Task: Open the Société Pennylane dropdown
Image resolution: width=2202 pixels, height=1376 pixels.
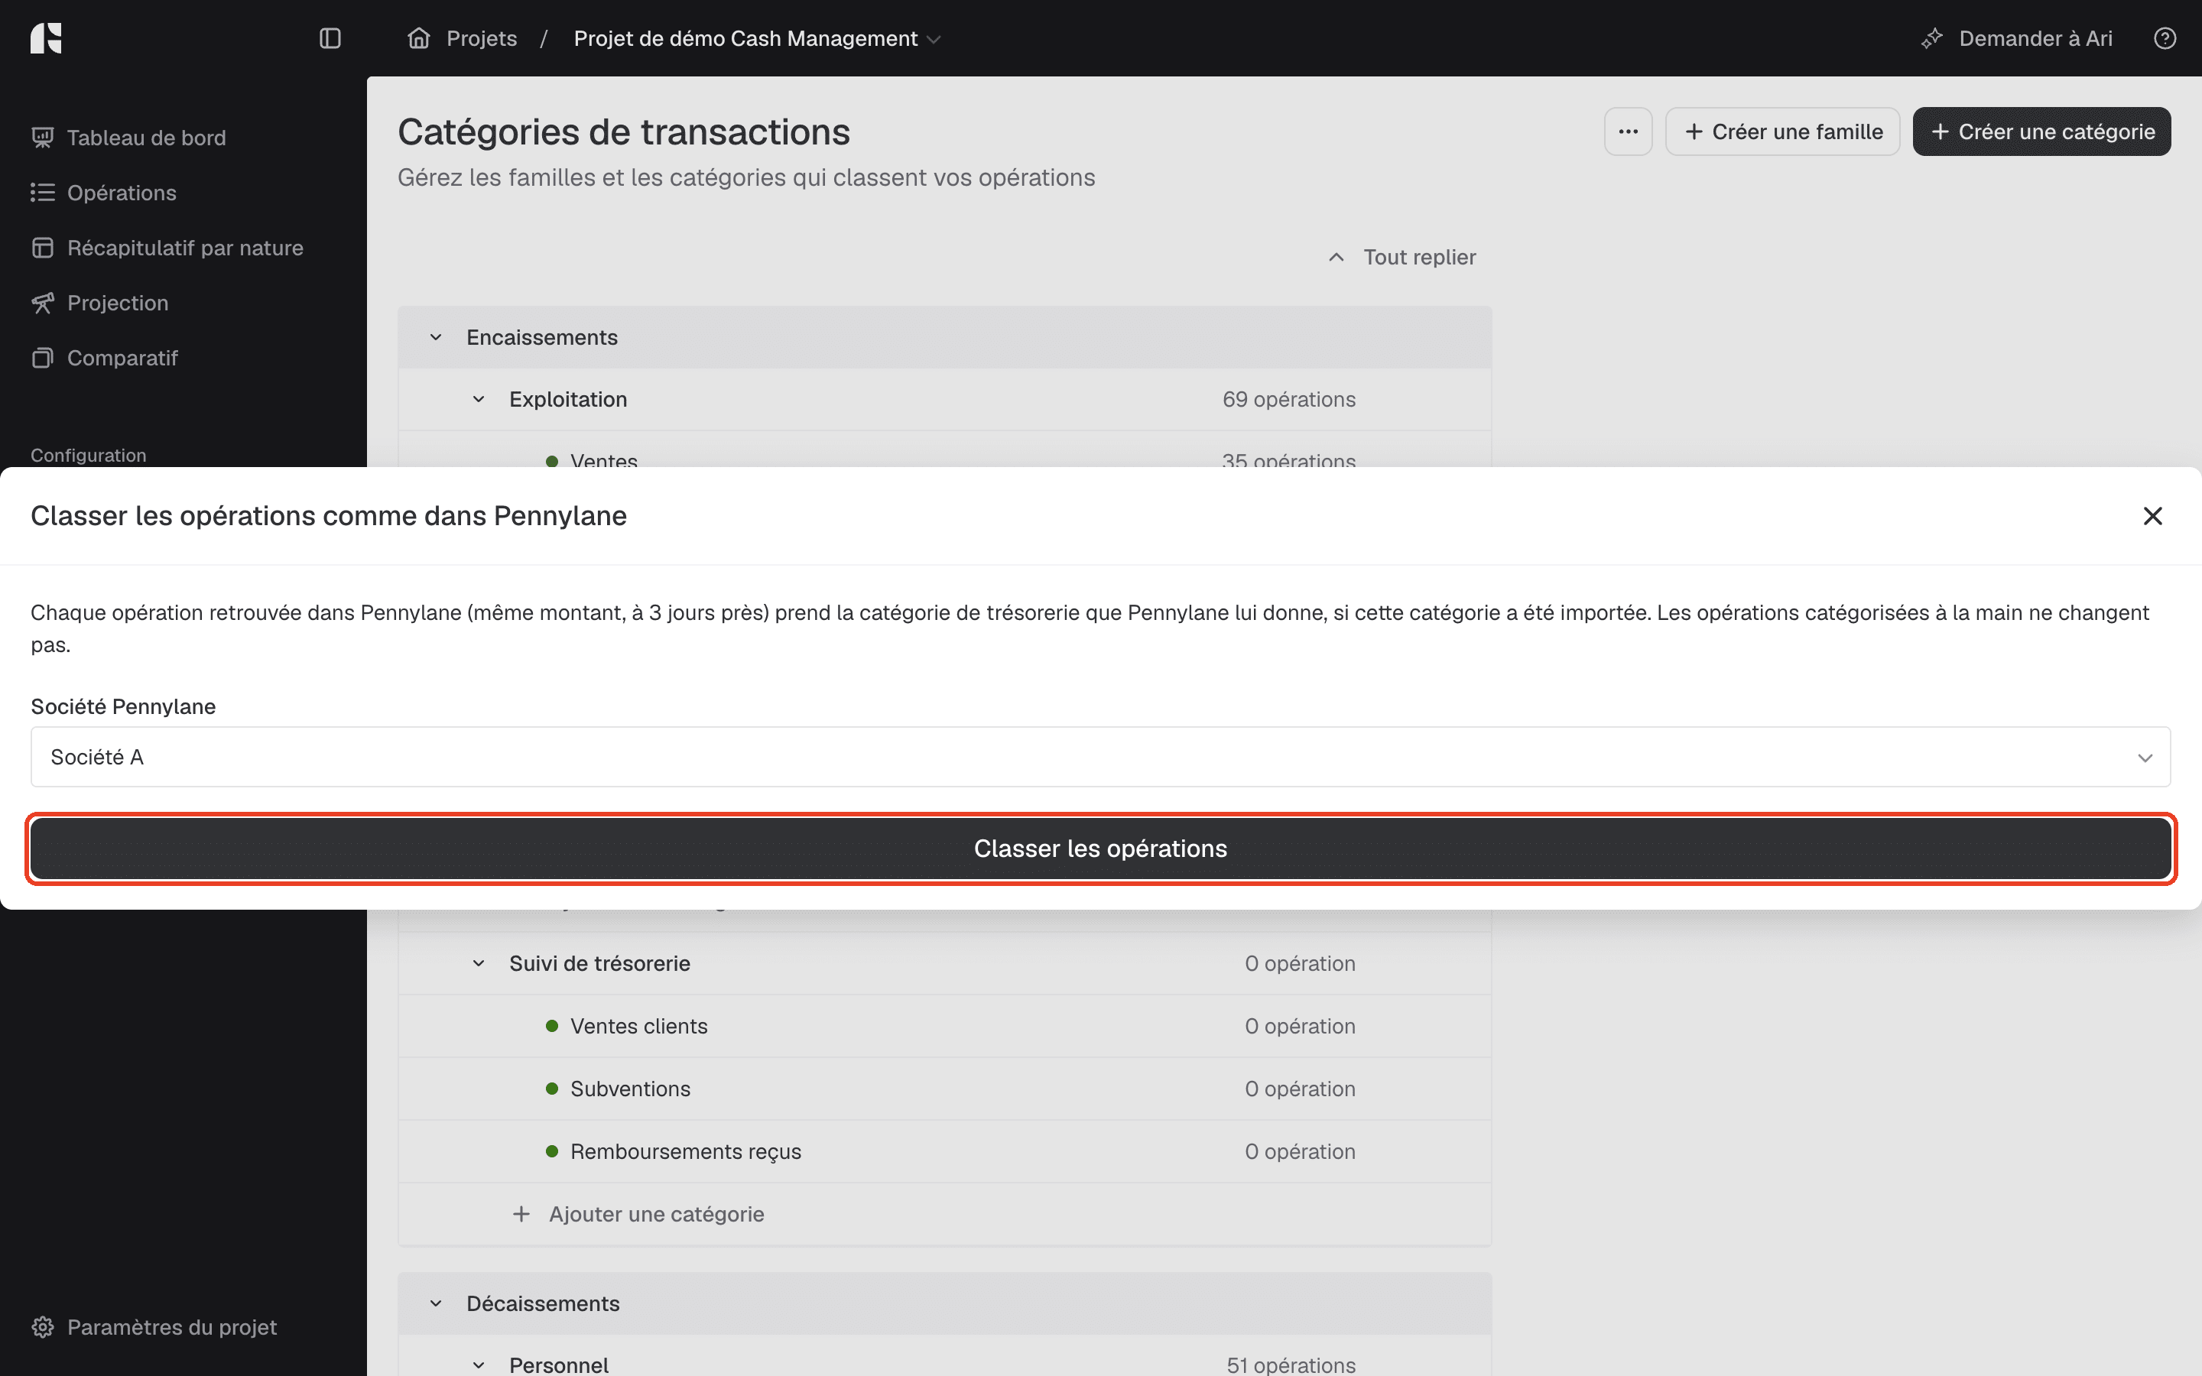Action: [x=1100, y=756]
